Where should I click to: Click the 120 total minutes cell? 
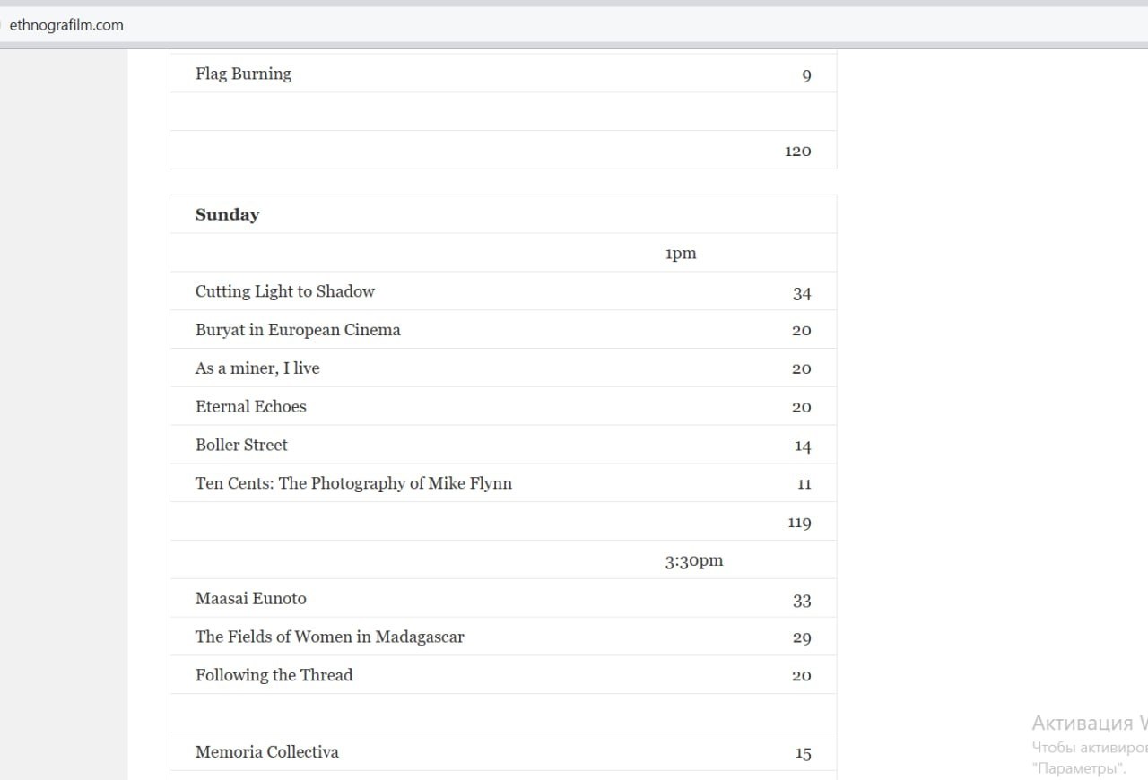797,151
